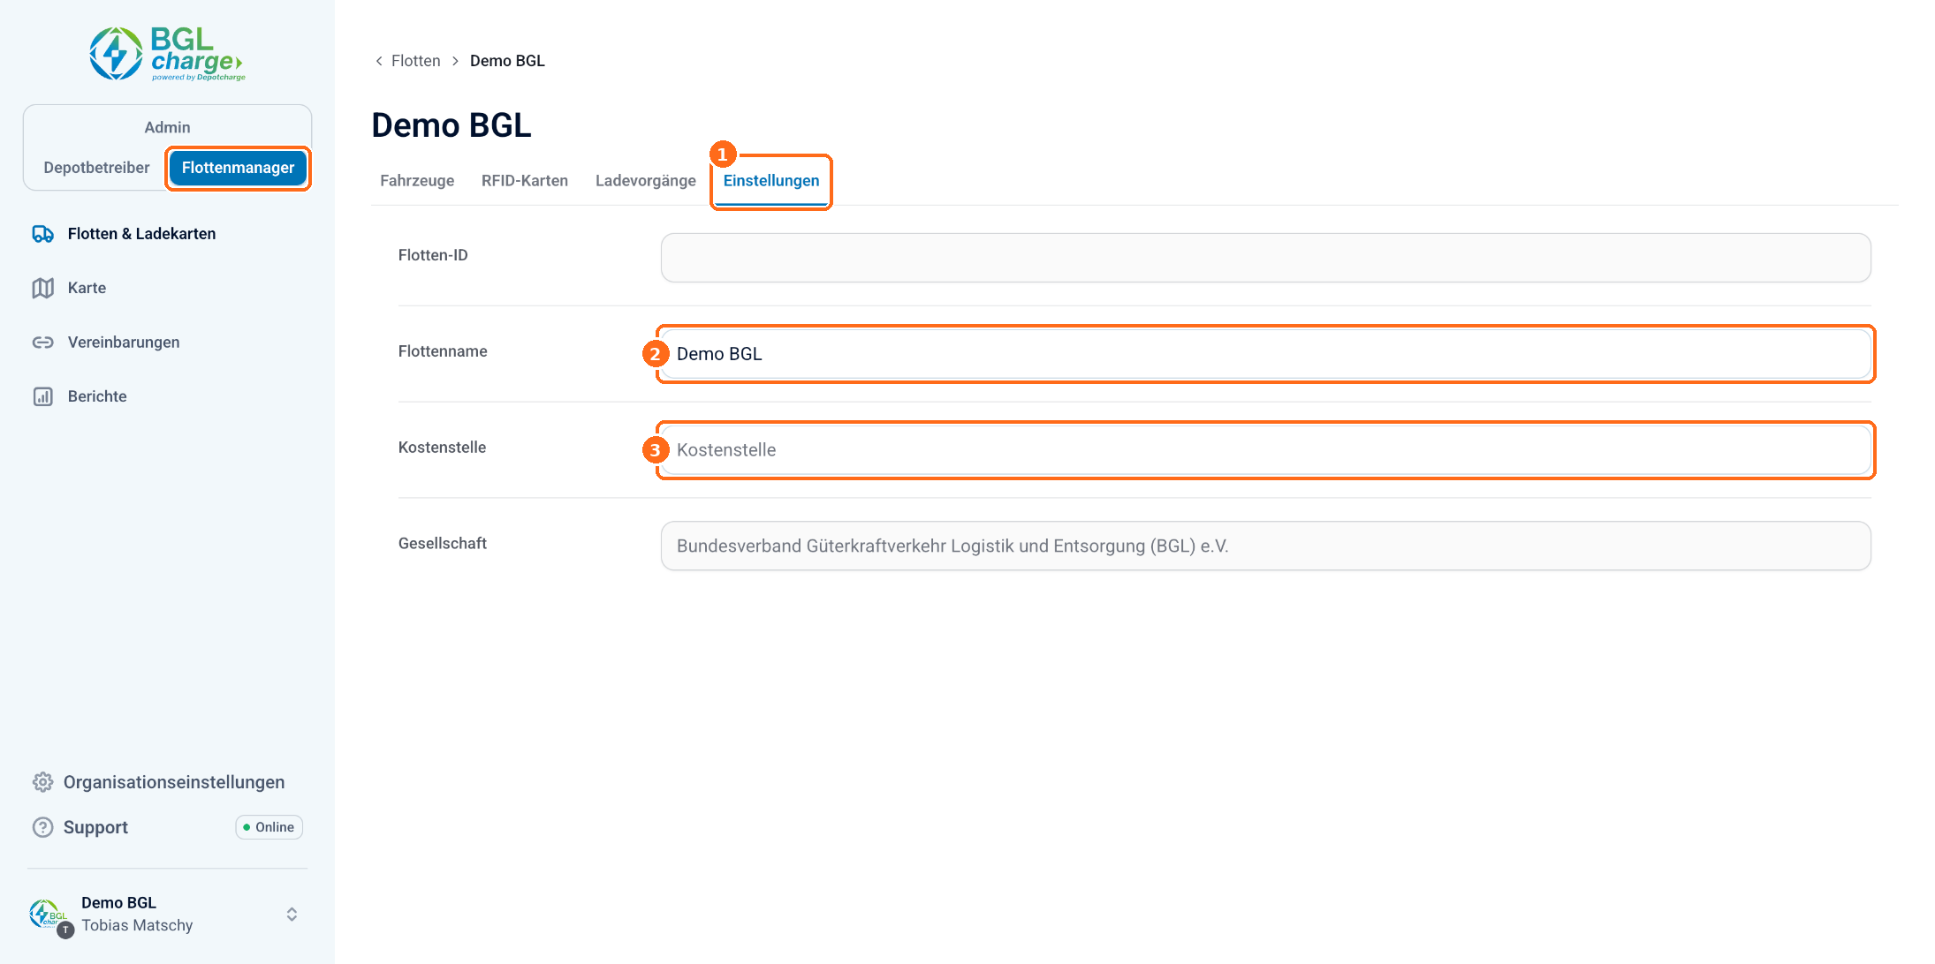The width and height of the screenshot is (1935, 964).
Task: Go to Flotten breadcrumb link
Action: (x=415, y=61)
